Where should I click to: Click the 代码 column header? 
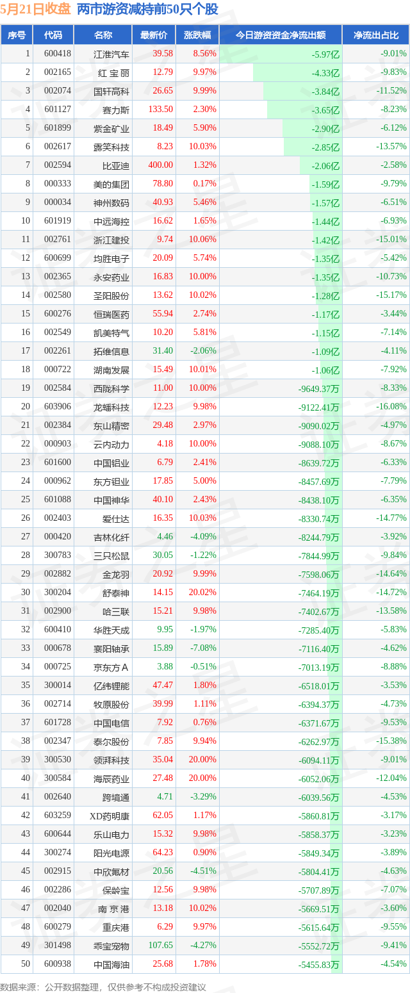[53, 35]
